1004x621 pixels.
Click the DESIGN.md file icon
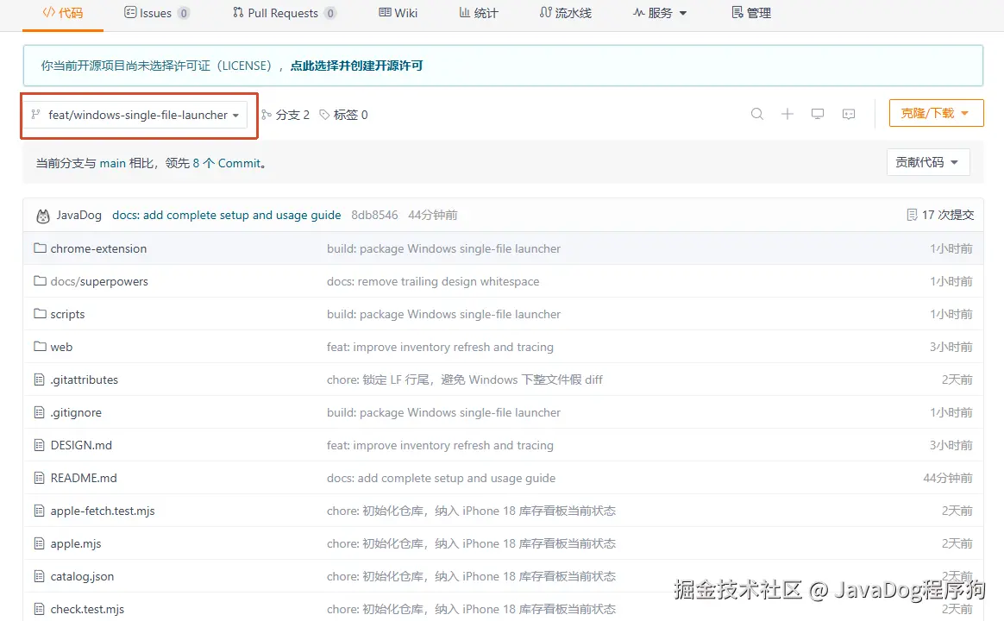(39, 445)
